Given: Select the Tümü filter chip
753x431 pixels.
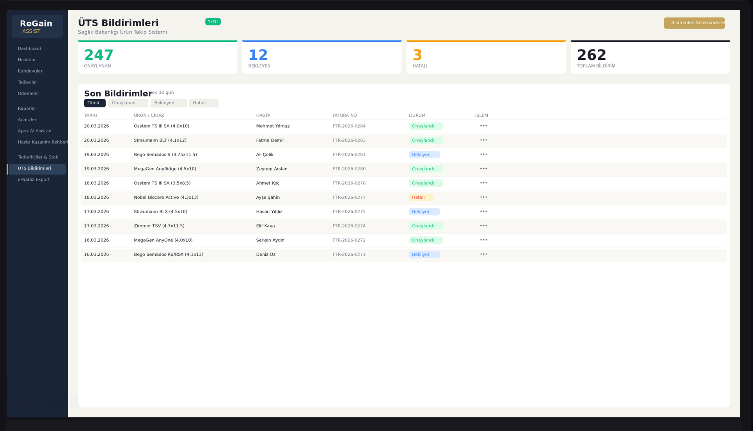Looking at the screenshot, I should tap(94, 103).
